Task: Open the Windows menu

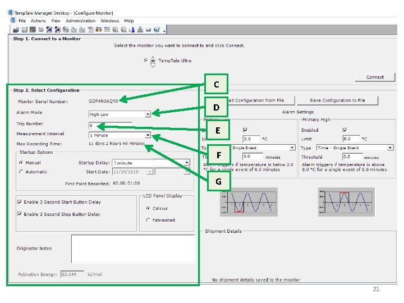Action: click(x=110, y=21)
